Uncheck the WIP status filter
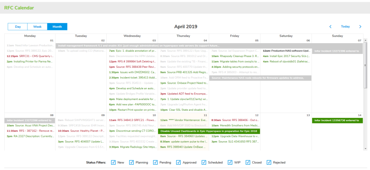This screenshot has height=170, width=370. [230, 162]
